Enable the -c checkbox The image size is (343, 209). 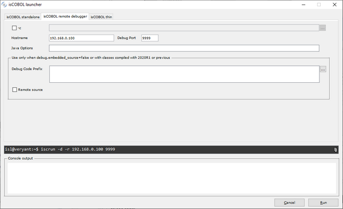click(14, 28)
